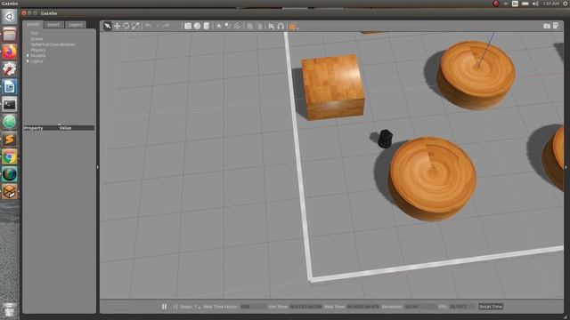This screenshot has width=570, height=320.
Task: Click the undo arrow in the toolbar
Action: [149, 26]
